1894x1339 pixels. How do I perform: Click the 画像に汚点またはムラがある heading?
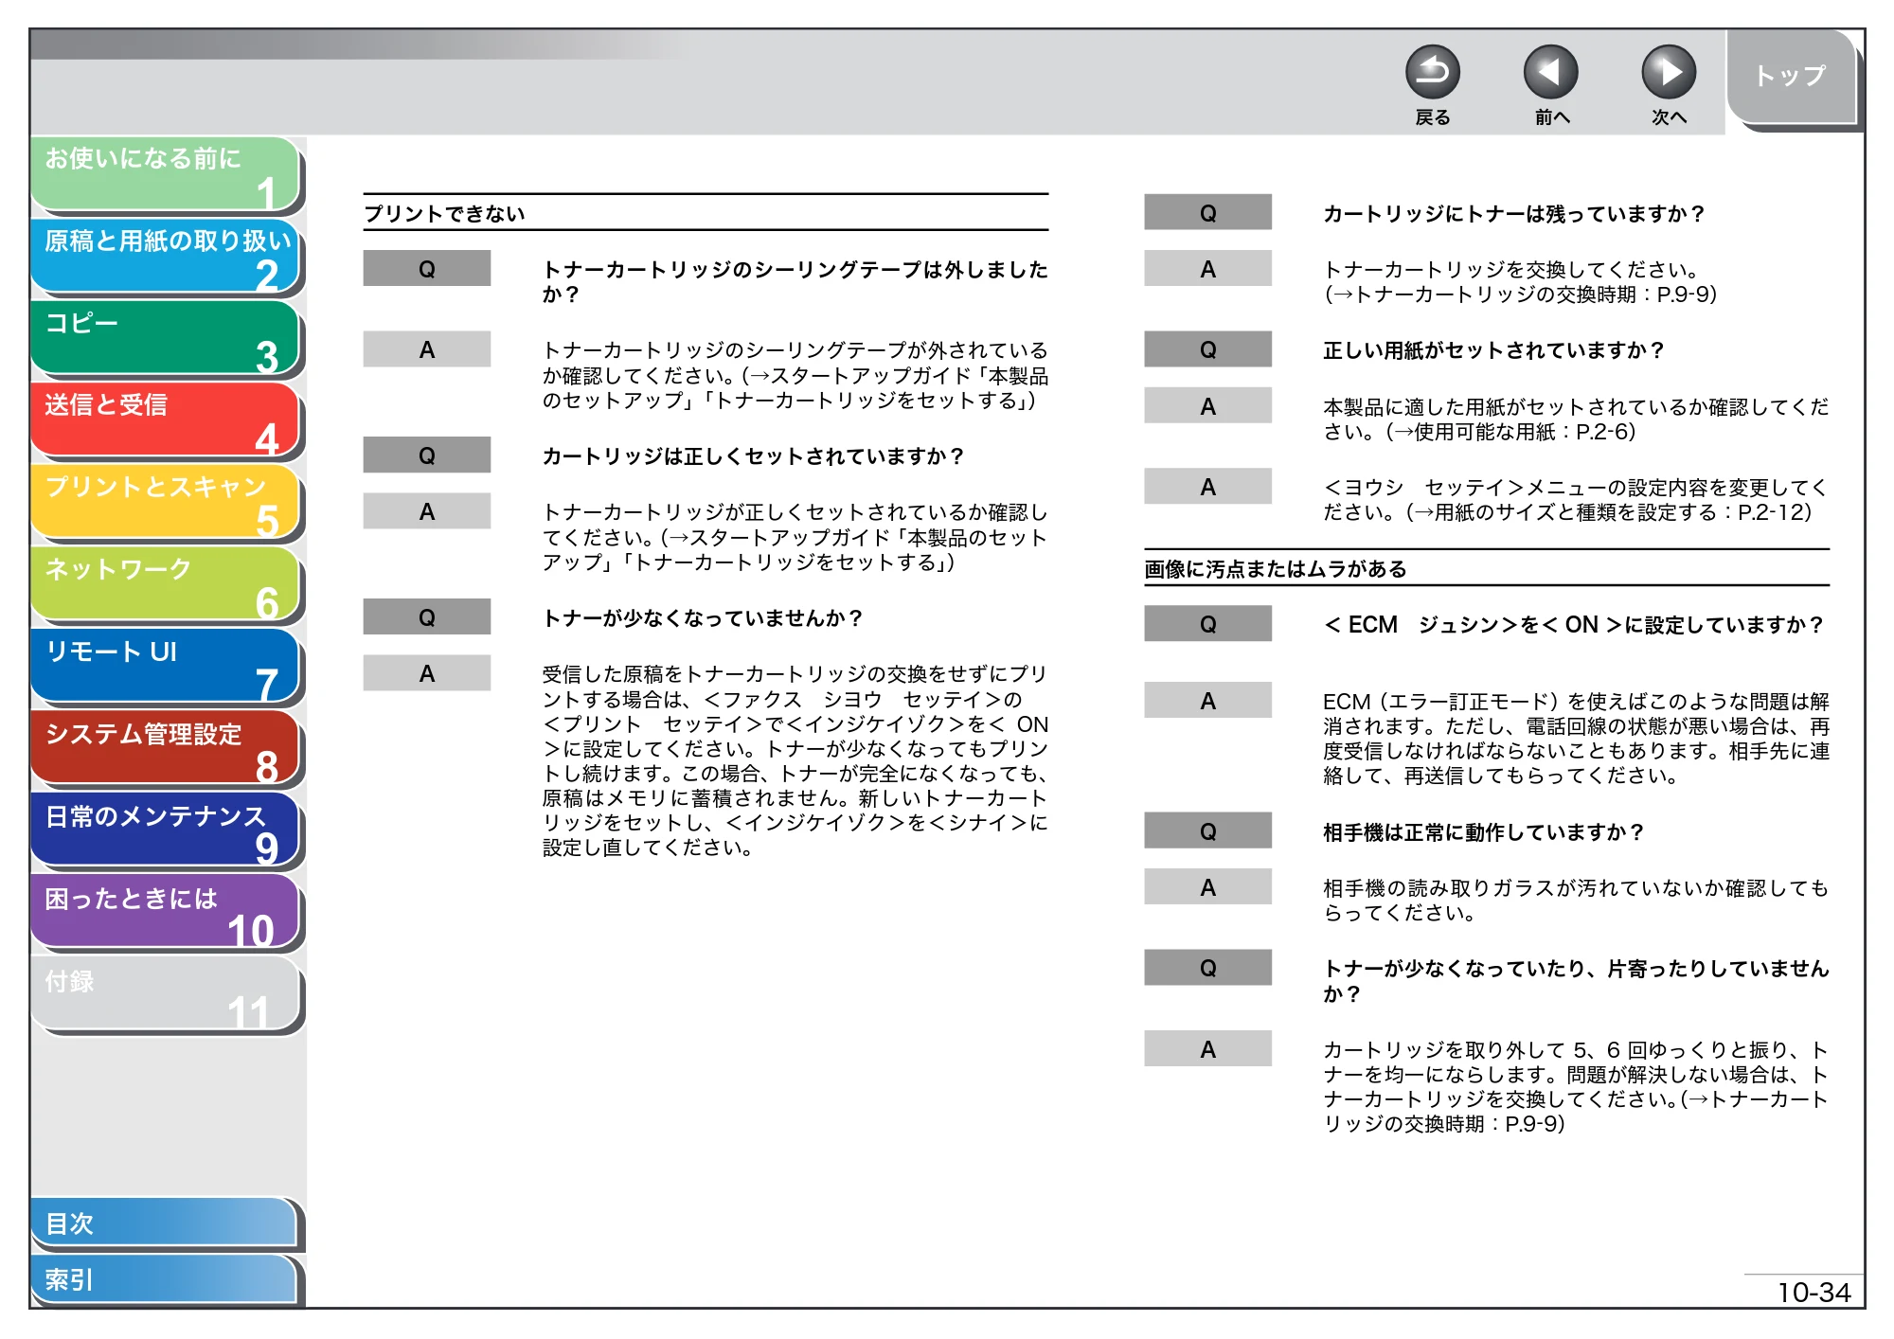pos(1276,569)
